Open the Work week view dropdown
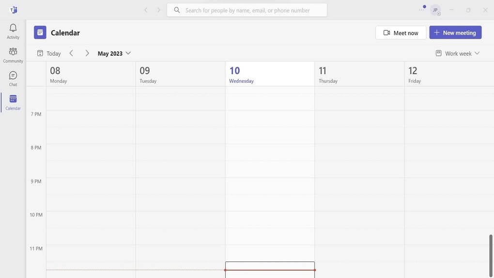This screenshot has height=278, width=494. [458, 53]
